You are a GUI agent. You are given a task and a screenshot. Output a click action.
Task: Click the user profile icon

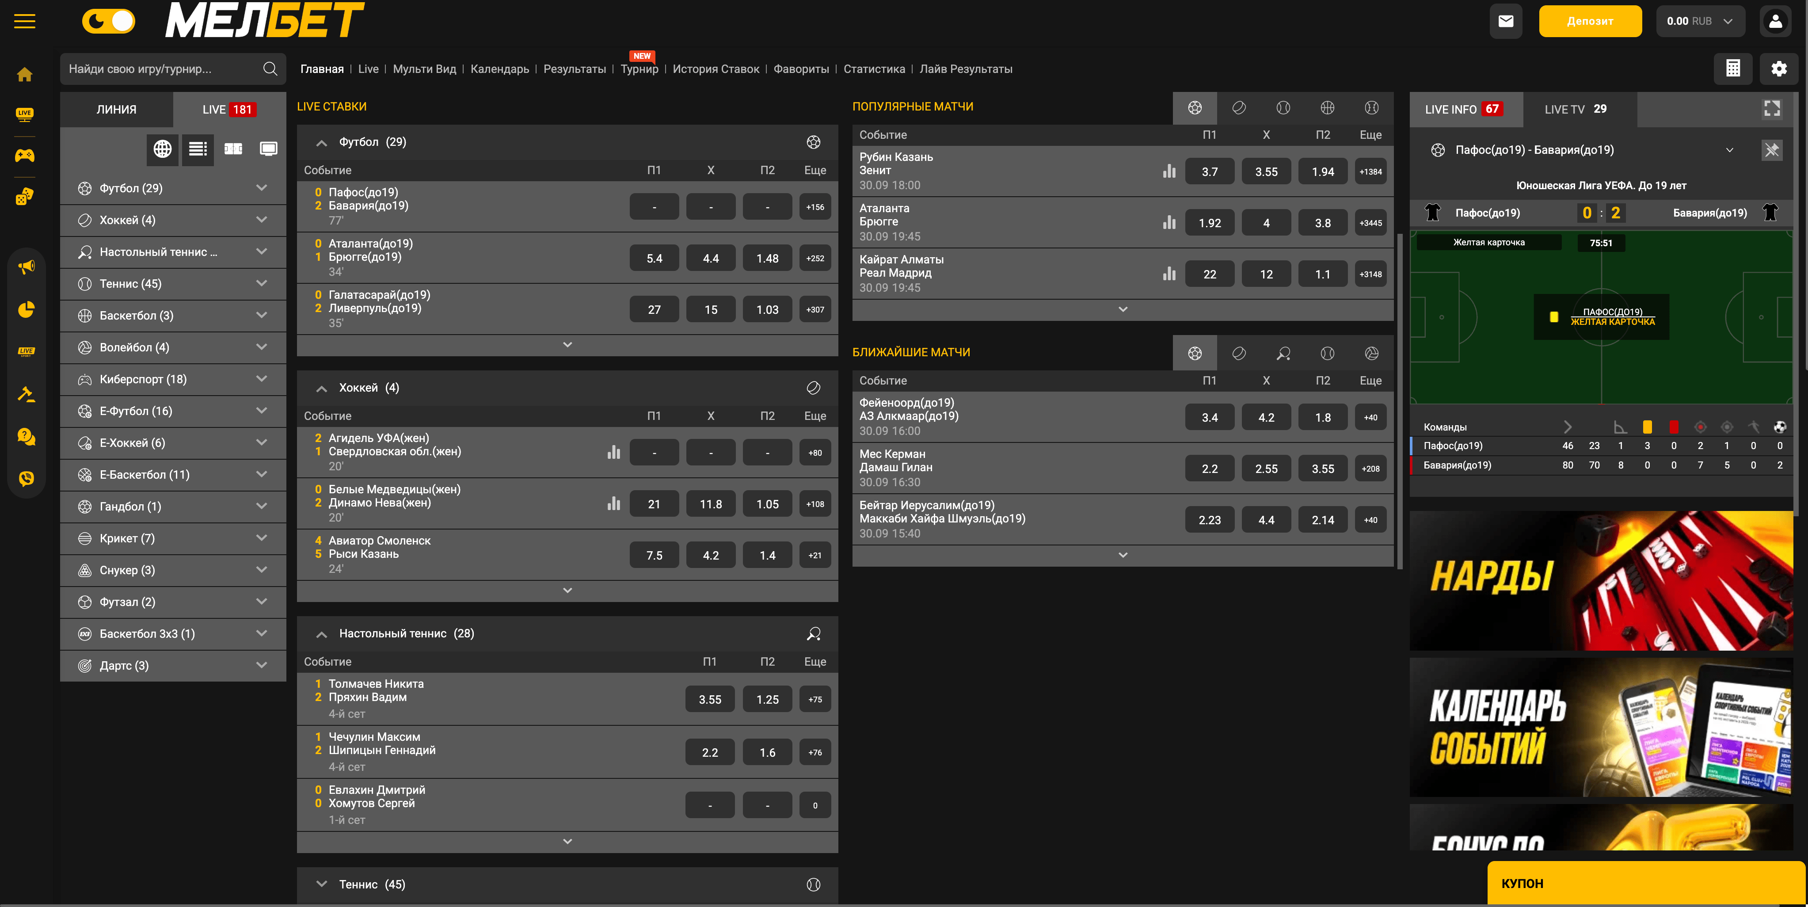[x=1775, y=21]
